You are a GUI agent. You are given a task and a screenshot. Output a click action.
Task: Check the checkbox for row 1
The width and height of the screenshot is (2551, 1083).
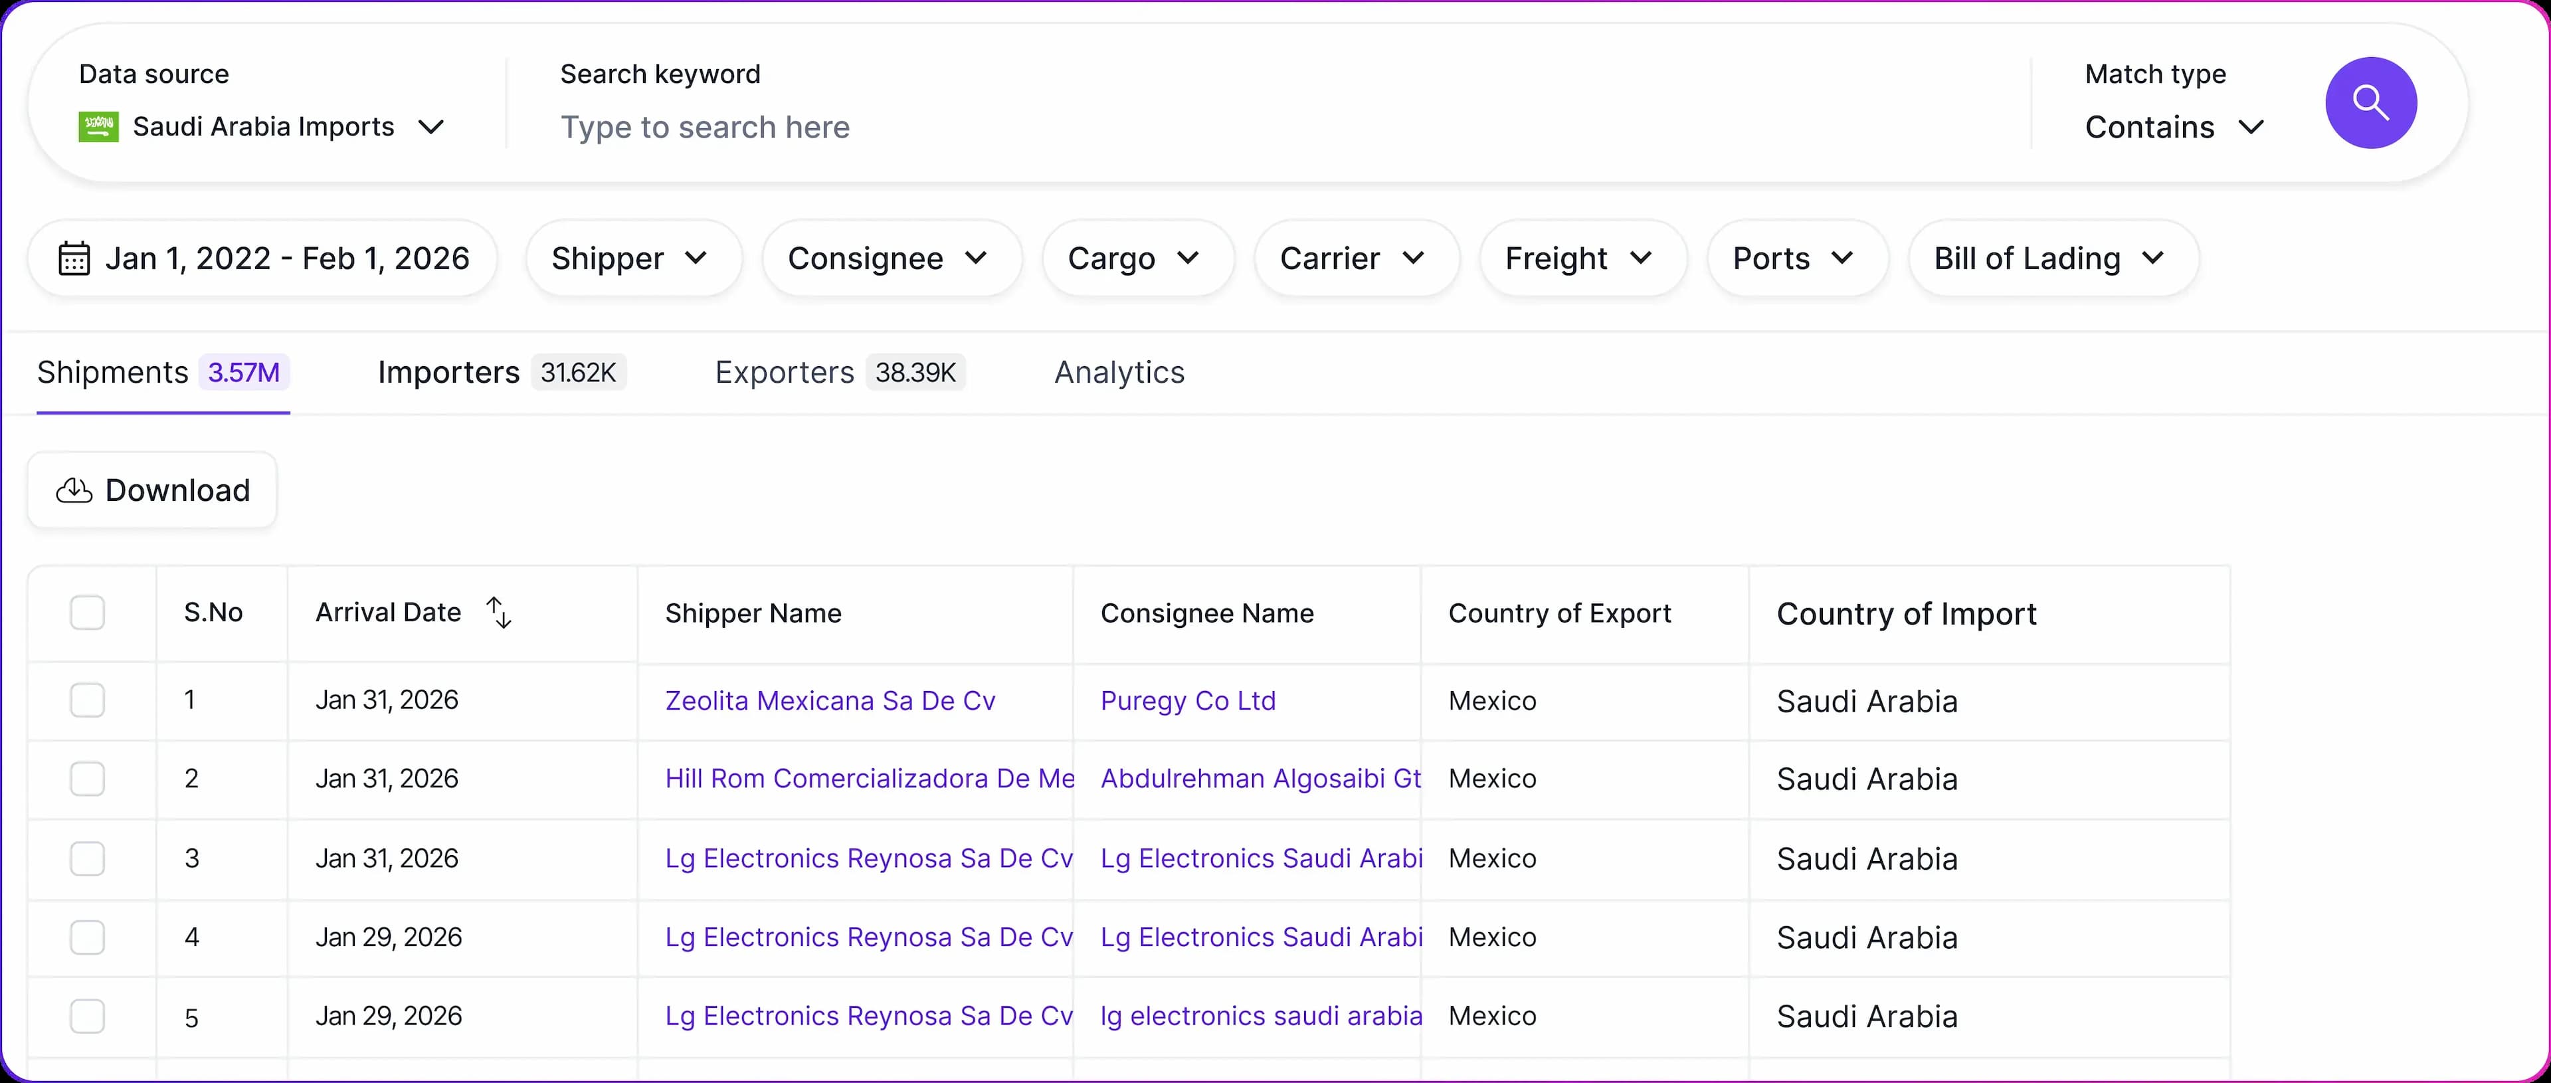click(87, 700)
